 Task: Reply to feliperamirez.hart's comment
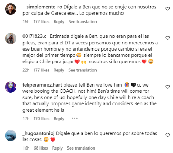pos(59,119)
